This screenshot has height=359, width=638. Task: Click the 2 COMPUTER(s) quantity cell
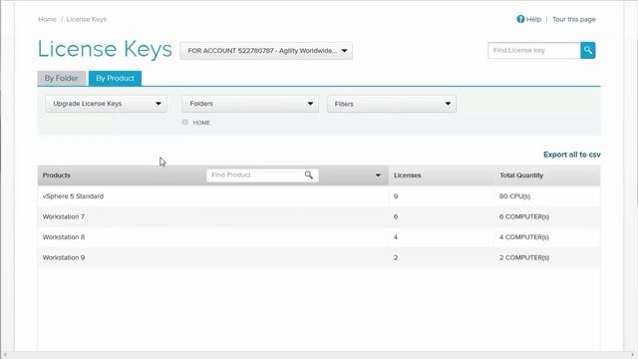coord(524,257)
